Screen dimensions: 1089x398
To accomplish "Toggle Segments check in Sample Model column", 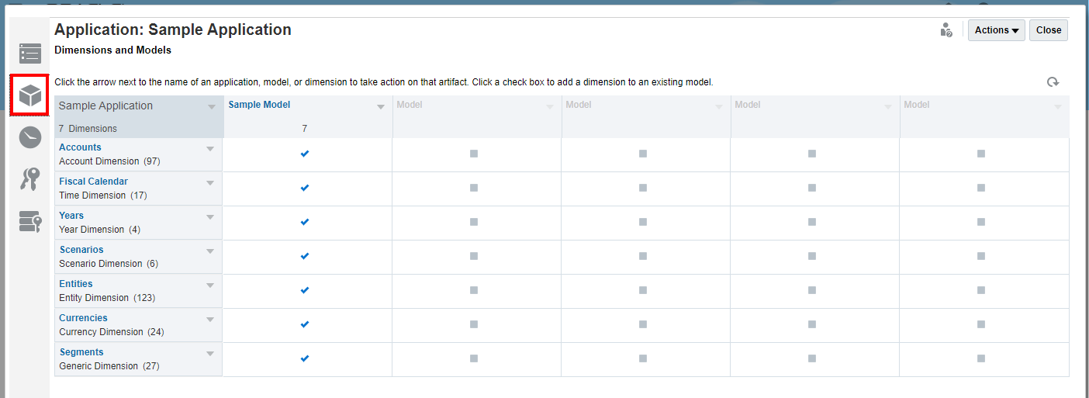I will (305, 358).
